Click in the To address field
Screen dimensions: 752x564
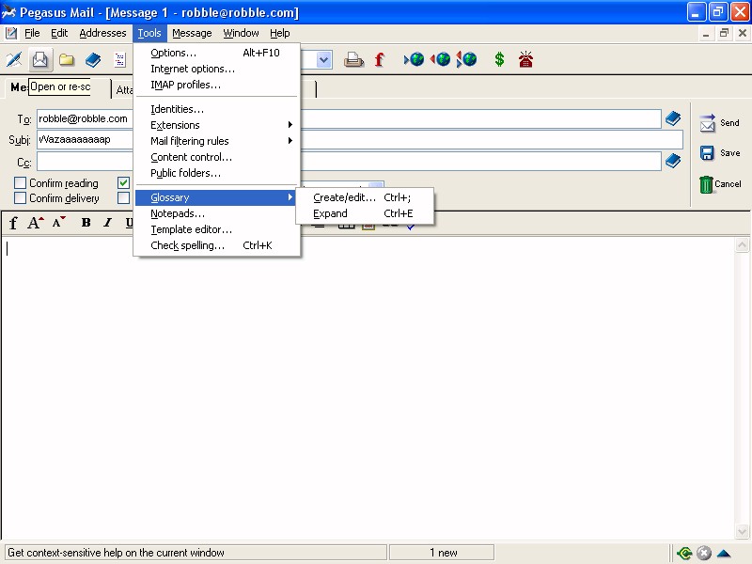pyautogui.click(x=349, y=118)
